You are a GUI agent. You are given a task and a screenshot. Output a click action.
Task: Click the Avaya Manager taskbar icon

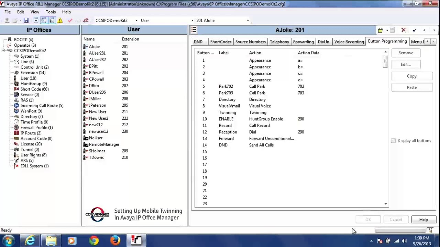136,240
